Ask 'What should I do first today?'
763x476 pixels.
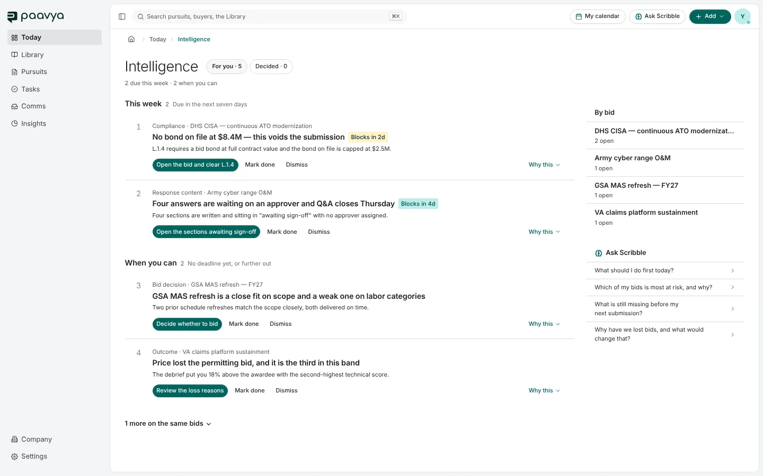(x=665, y=271)
